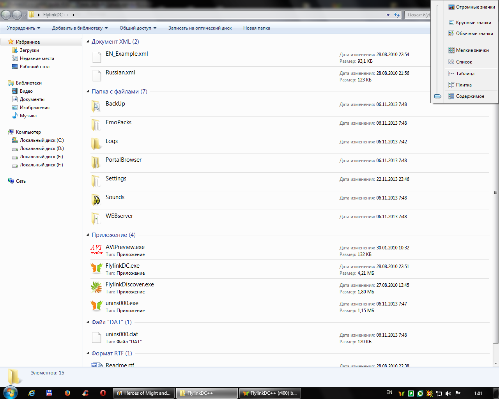Click the blue floppy disk taskbar icon
Viewport: 499px width, 399px height.
pyautogui.click(x=50, y=393)
